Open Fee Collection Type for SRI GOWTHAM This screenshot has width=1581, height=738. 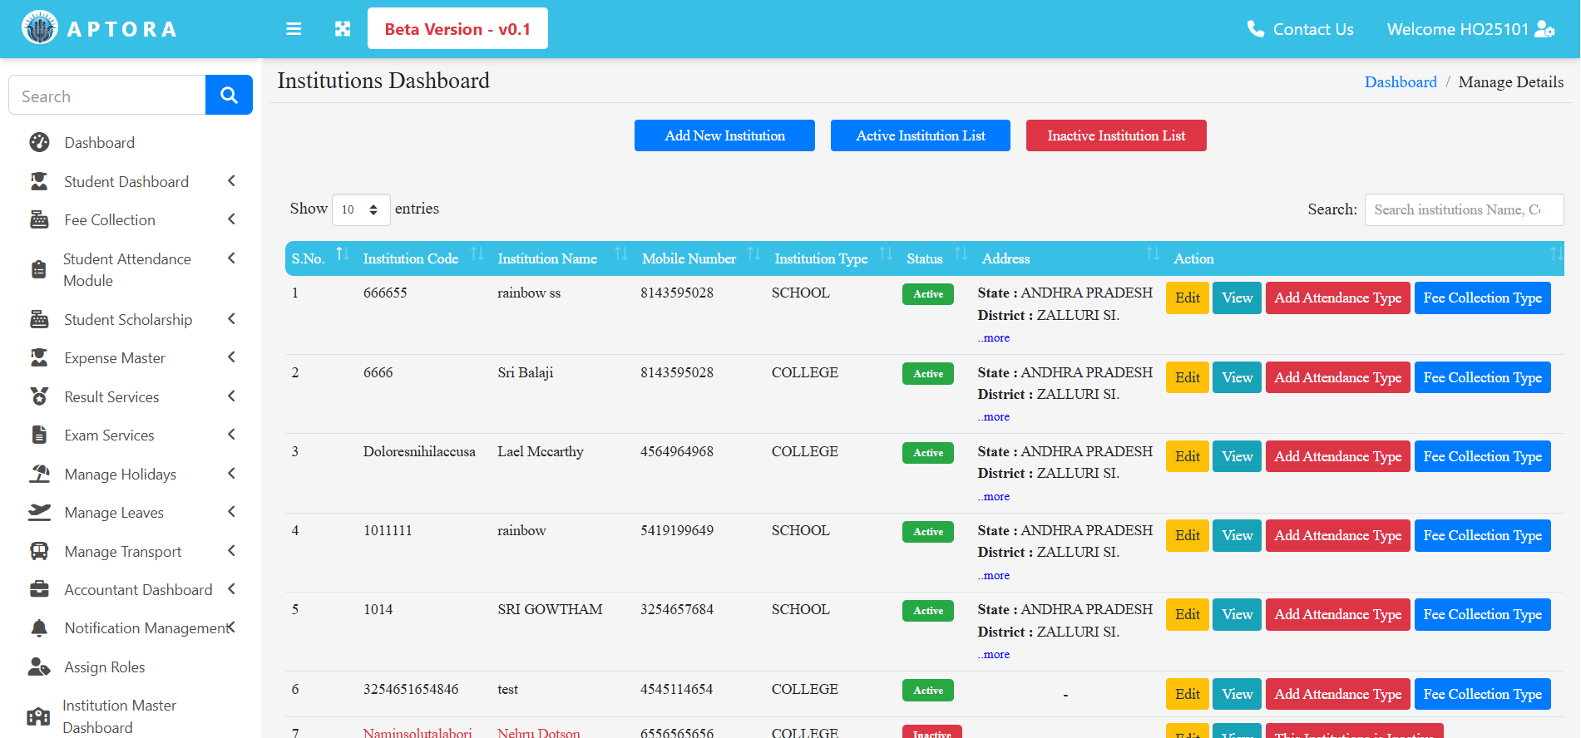1482,614
